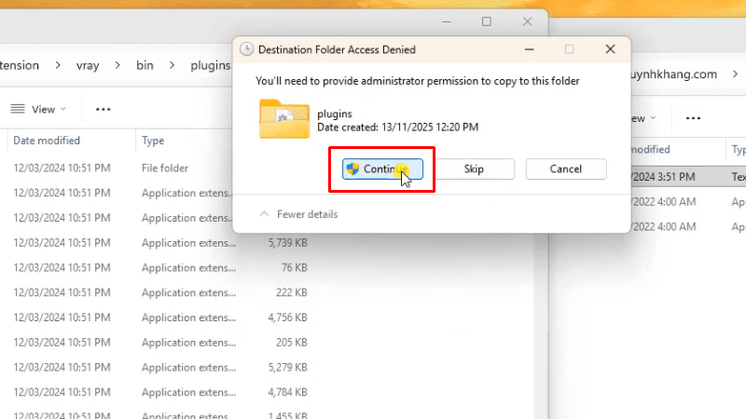Viewport: 746px width, 419px height.
Task: Maximize the left File Explorer window
Action: coord(486,21)
